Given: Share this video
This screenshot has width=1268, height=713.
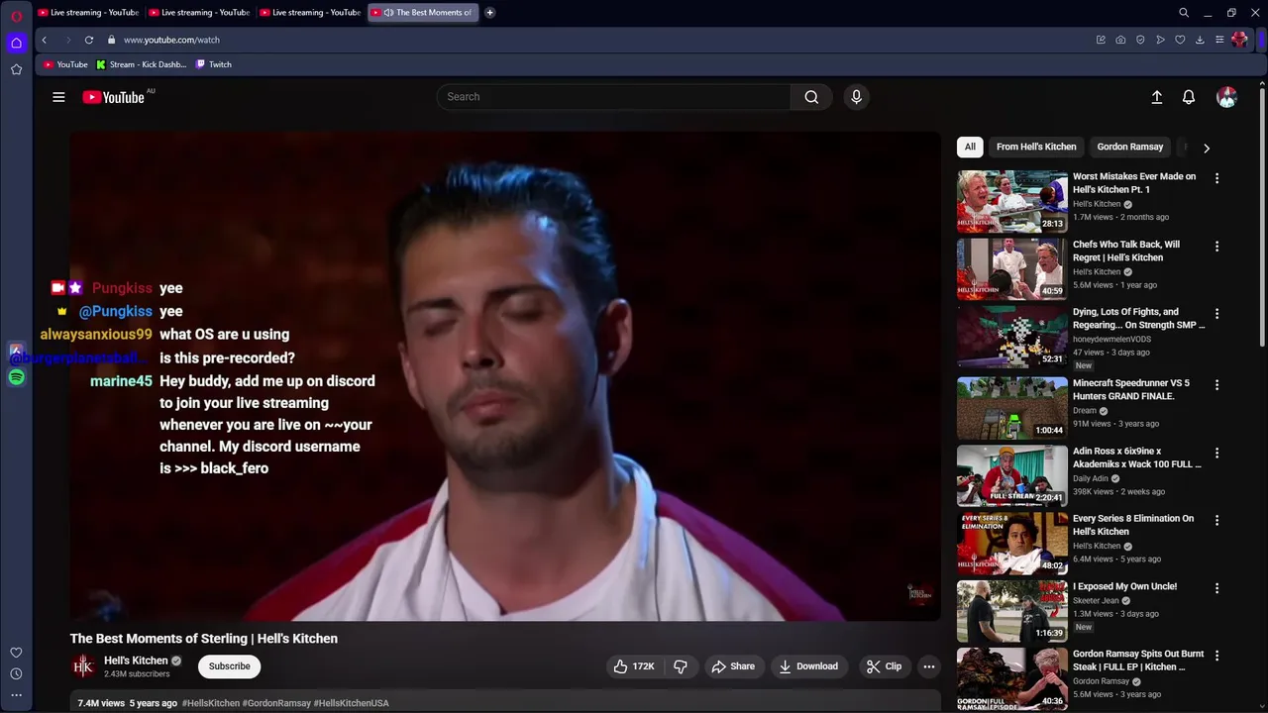Looking at the screenshot, I should tap(733, 666).
